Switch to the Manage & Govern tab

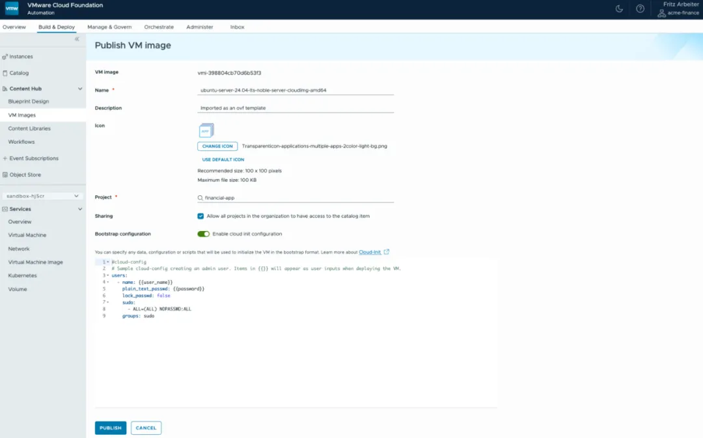point(109,27)
